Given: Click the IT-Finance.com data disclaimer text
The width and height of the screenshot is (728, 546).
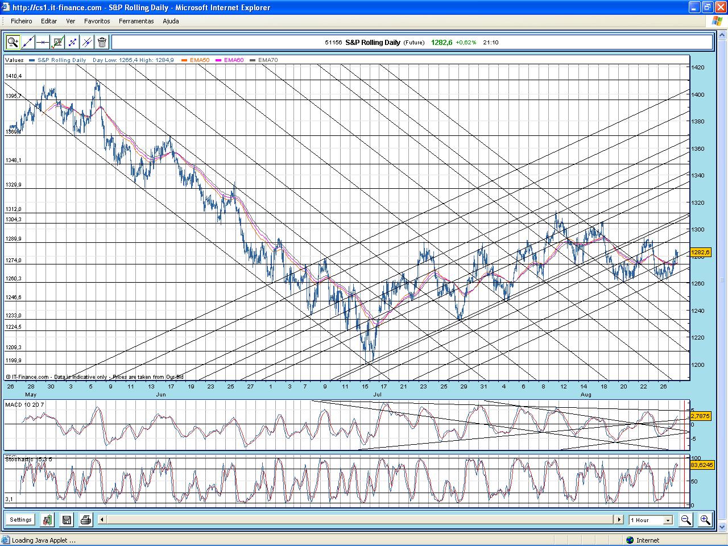Looking at the screenshot, I should click(x=94, y=377).
